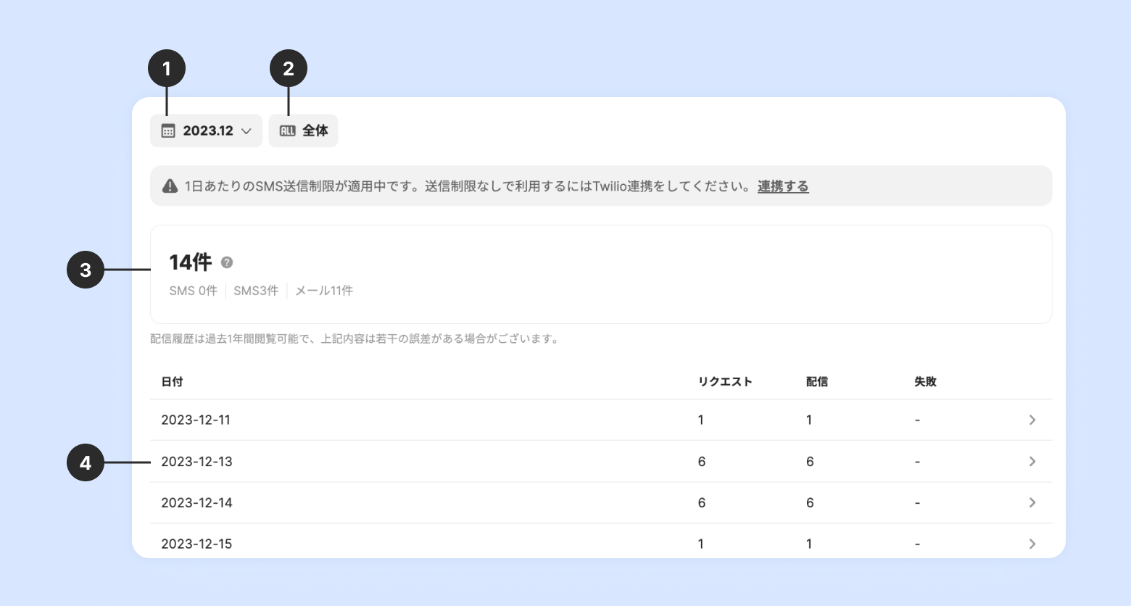The image size is (1131, 606).
Task: Click the SMS送信制限 notice message text
Action: click(x=468, y=186)
